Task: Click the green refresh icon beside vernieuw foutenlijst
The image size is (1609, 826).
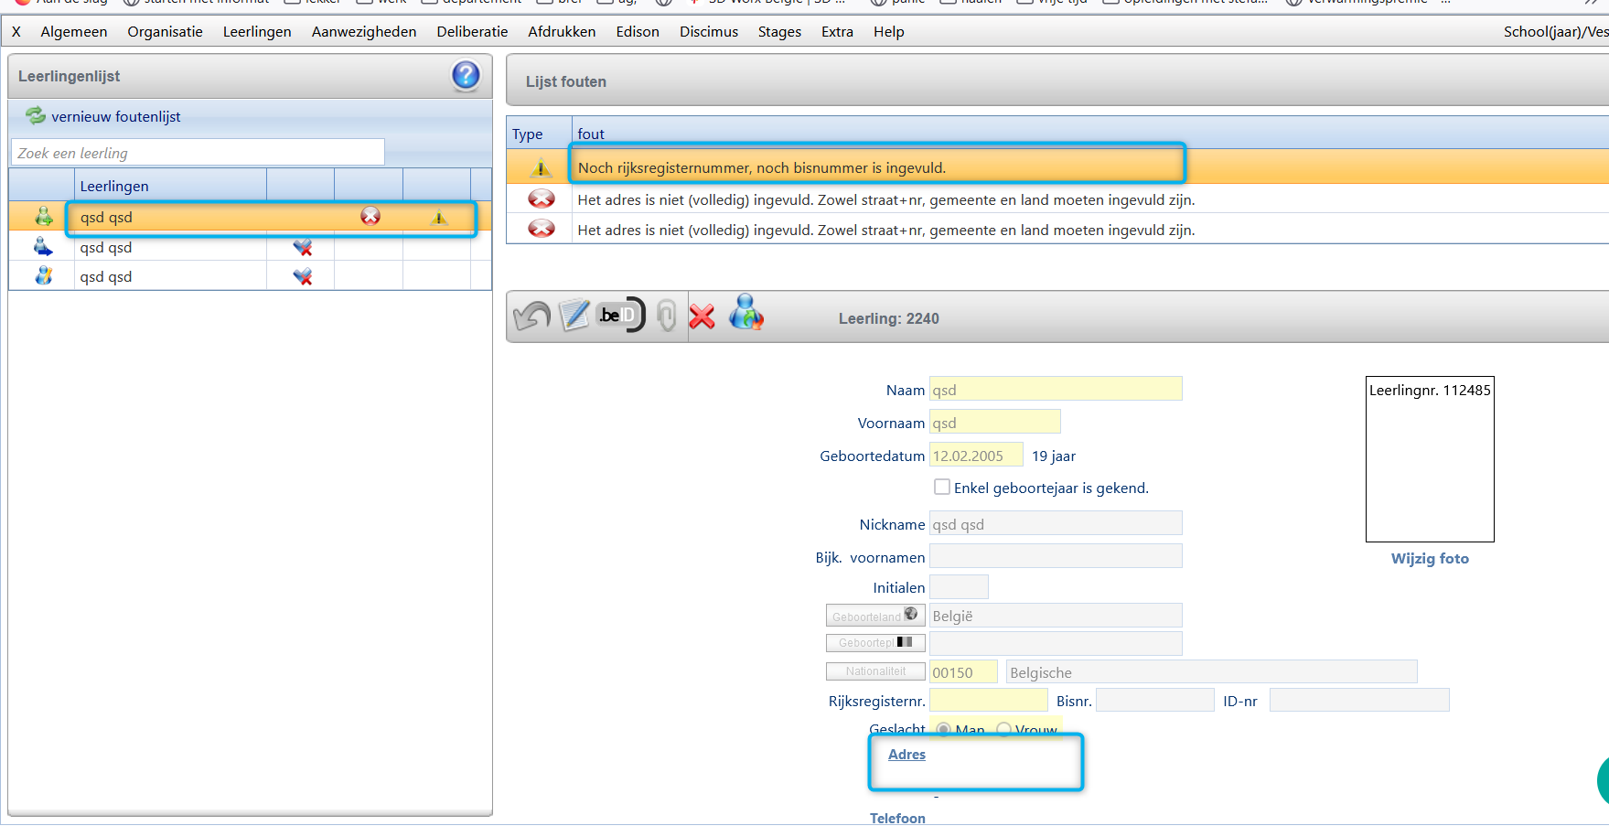Action: [x=36, y=115]
